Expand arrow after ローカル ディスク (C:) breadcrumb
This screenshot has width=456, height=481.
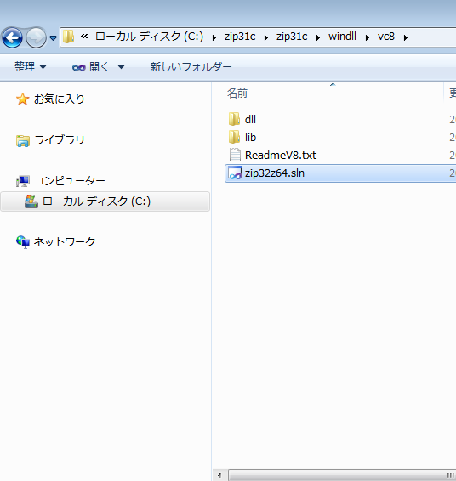(x=214, y=37)
